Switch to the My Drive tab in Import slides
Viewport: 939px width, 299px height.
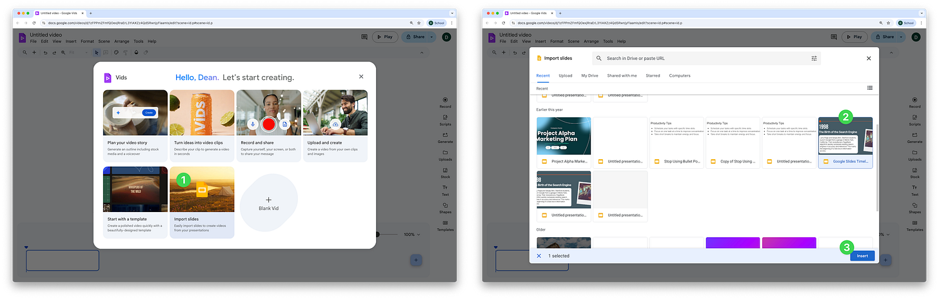(x=589, y=75)
